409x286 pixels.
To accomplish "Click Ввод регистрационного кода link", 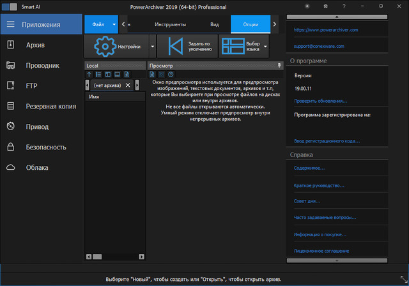I will point(327,141).
